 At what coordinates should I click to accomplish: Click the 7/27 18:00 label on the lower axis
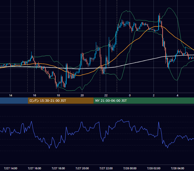pos(58,168)
